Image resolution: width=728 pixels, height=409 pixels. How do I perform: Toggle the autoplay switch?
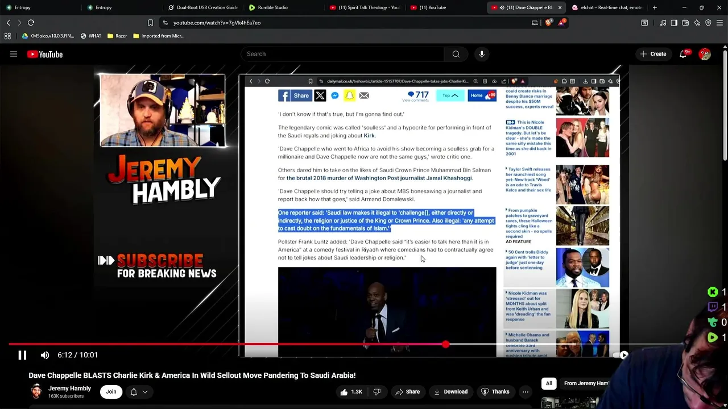tap(621, 355)
